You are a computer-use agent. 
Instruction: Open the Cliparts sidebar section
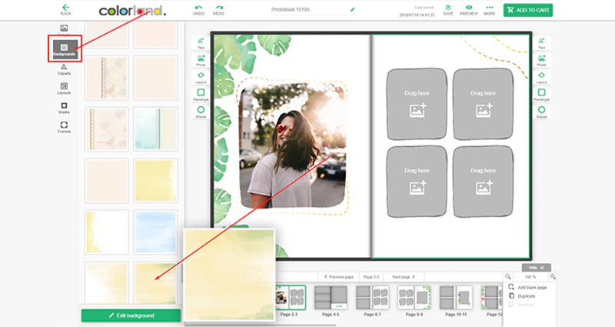coord(64,69)
